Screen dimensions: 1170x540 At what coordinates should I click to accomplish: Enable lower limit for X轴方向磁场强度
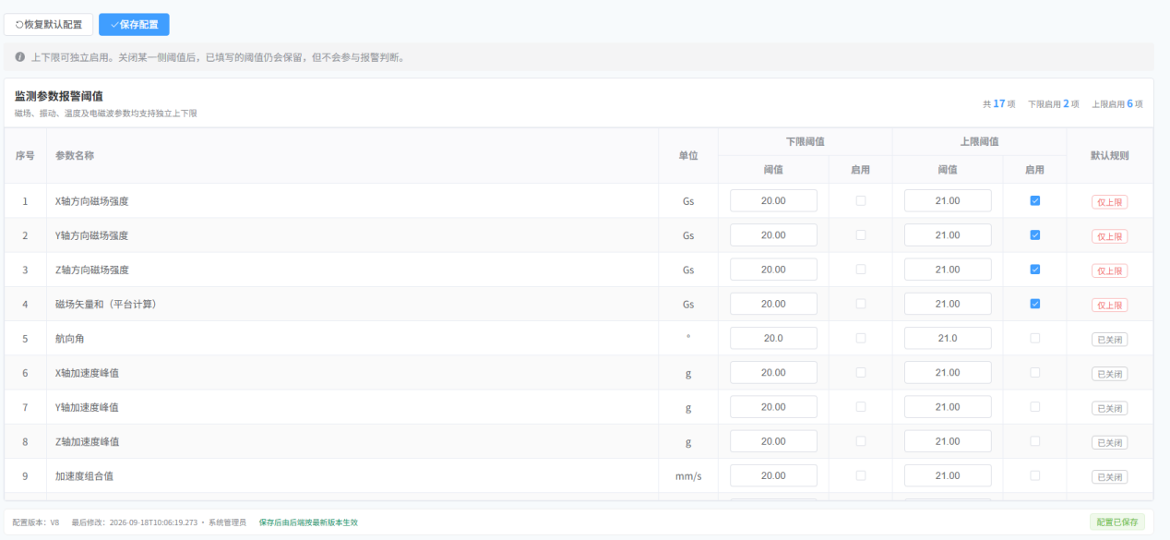click(861, 200)
